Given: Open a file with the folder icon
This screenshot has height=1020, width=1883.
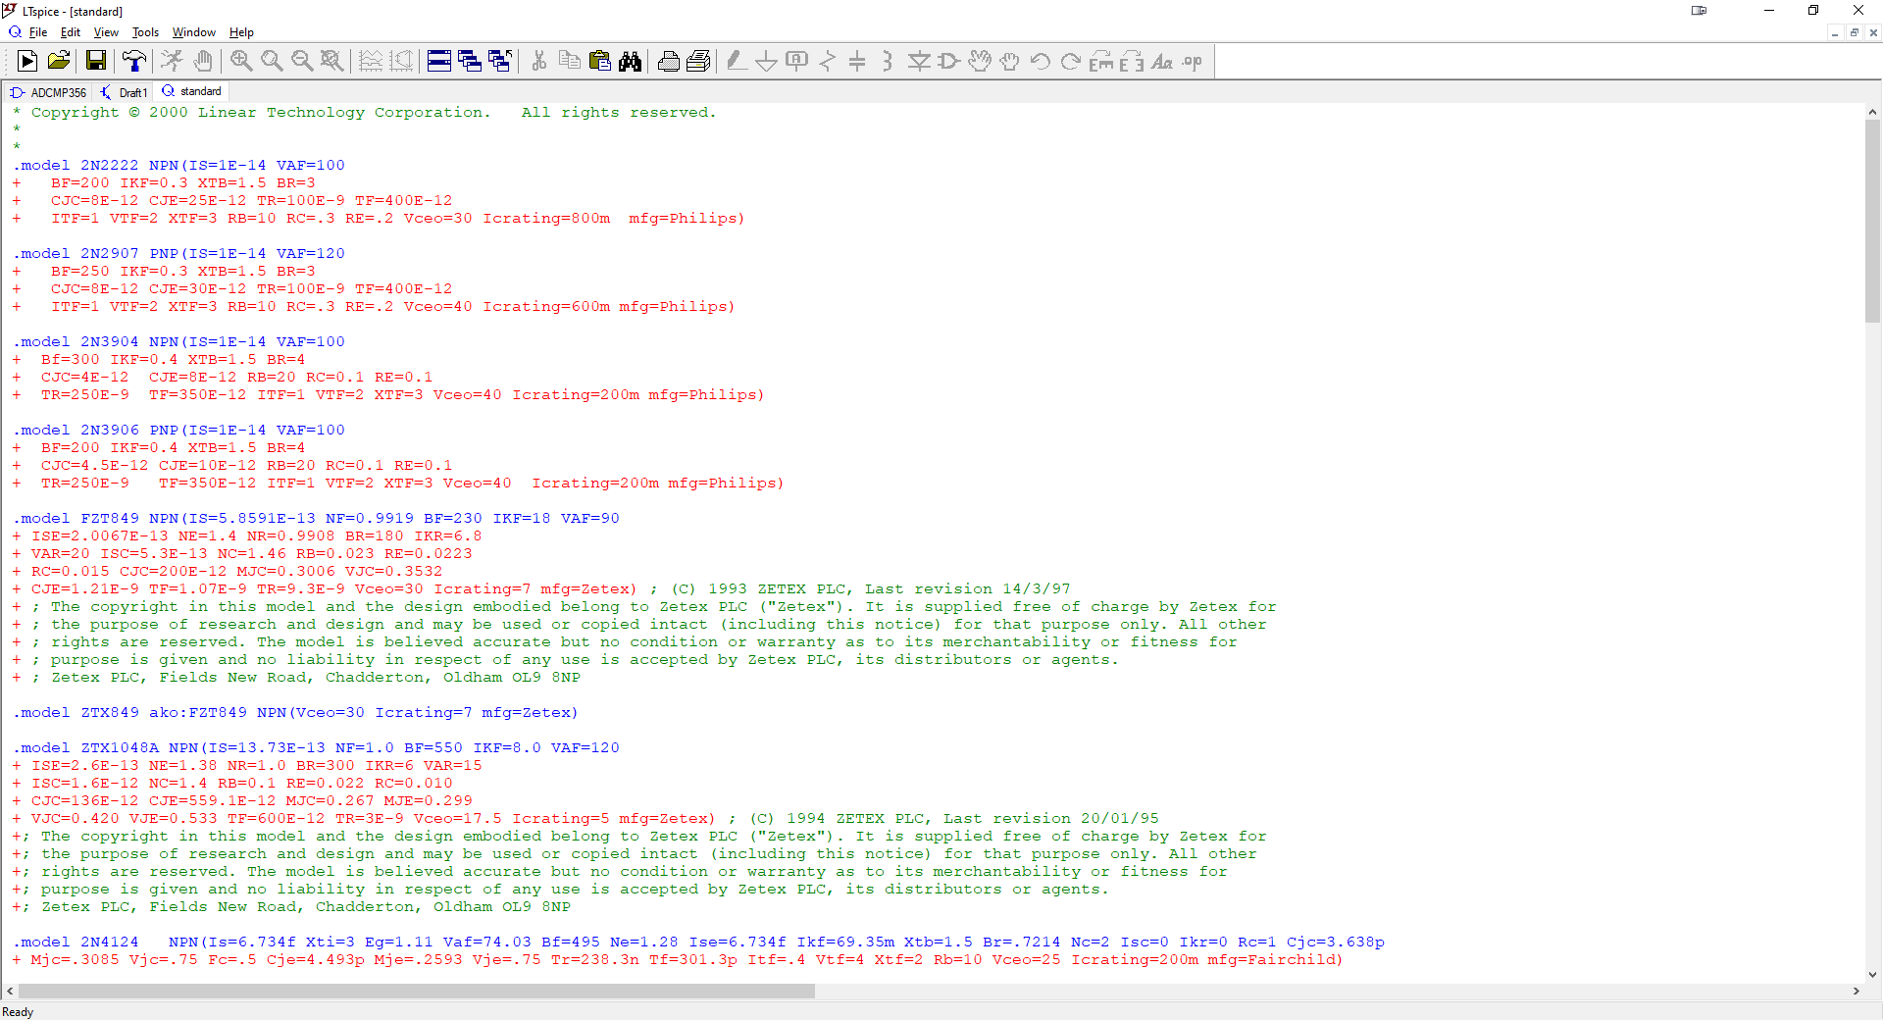Looking at the screenshot, I should click(59, 61).
